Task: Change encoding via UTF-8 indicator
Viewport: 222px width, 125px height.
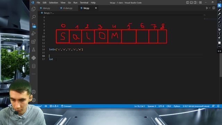Action: point(161,106)
